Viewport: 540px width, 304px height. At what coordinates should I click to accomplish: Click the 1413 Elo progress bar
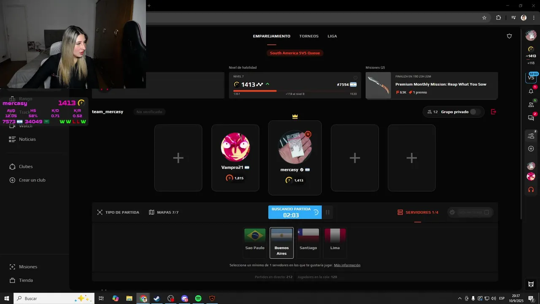[x=295, y=91]
